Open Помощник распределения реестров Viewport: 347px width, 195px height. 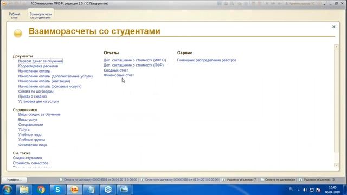207,60
